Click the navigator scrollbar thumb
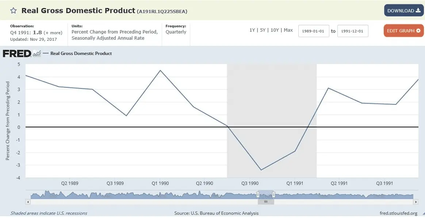This screenshot has height=218, width=425. pyautogui.click(x=266, y=202)
